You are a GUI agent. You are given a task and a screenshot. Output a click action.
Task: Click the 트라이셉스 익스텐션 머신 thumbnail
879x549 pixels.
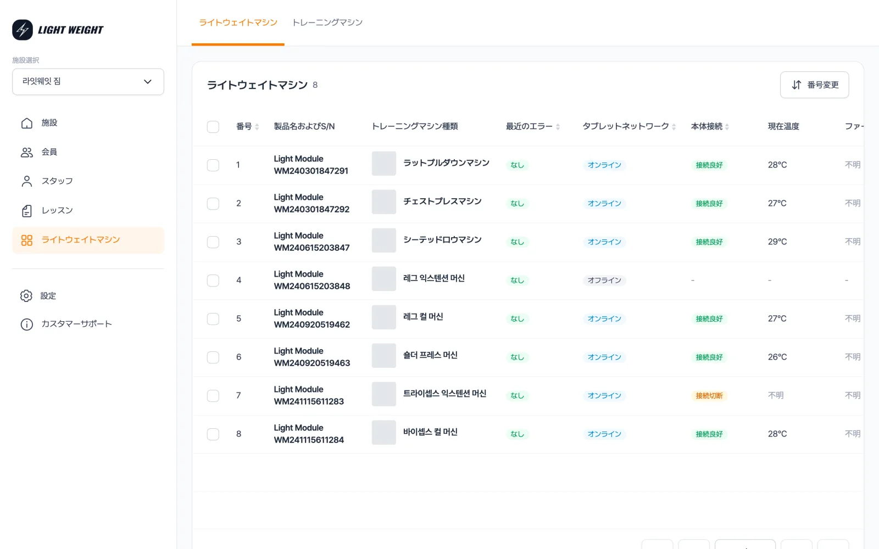click(x=383, y=394)
